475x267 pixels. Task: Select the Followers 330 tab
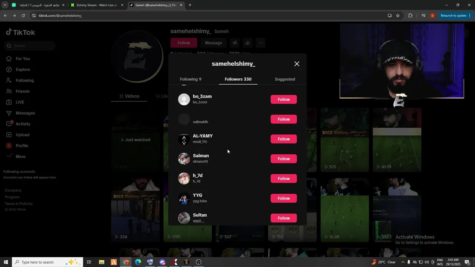click(x=238, y=79)
